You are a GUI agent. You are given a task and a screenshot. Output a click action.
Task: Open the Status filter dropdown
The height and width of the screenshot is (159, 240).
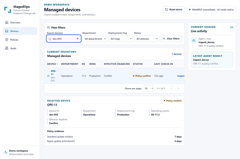[x=146, y=39]
